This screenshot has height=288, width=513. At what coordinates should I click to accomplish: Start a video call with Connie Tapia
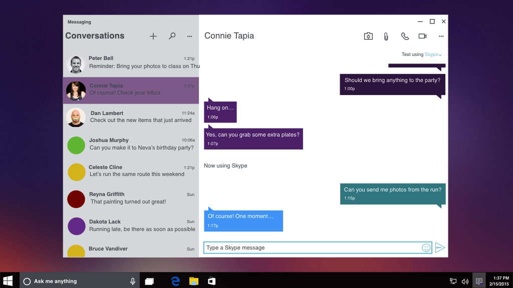(423, 36)
